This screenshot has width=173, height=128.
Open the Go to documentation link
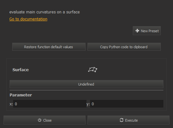(28, 19)
